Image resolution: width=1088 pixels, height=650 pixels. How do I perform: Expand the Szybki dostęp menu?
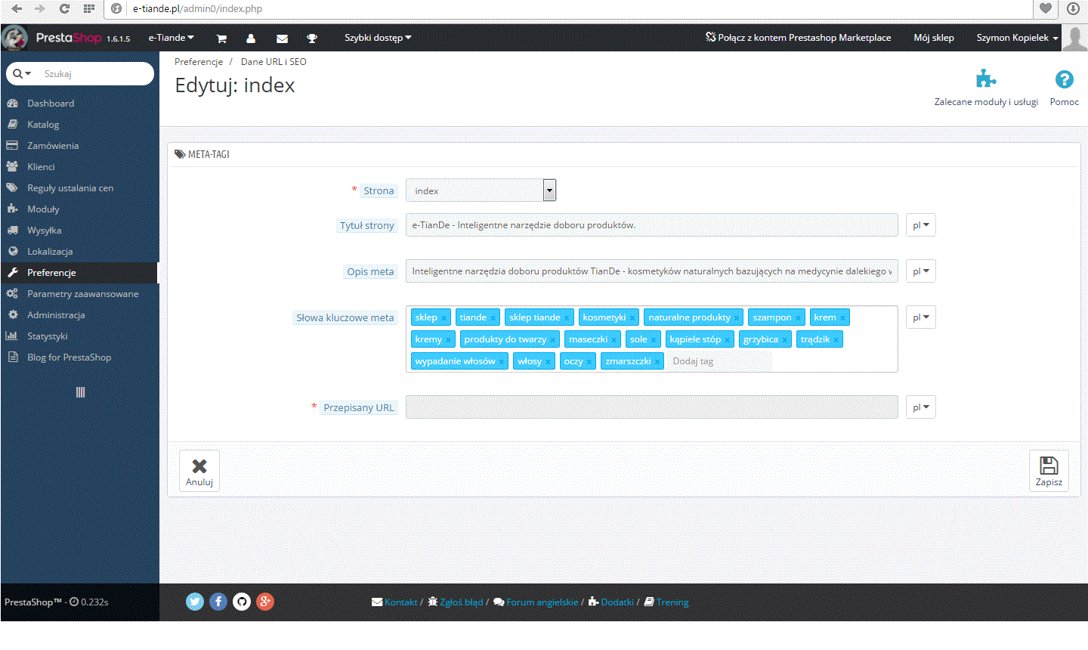click(378, 38)
